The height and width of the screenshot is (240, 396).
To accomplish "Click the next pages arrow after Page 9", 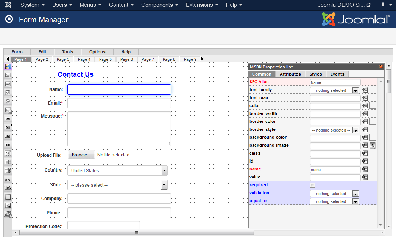I will [202, 59].
